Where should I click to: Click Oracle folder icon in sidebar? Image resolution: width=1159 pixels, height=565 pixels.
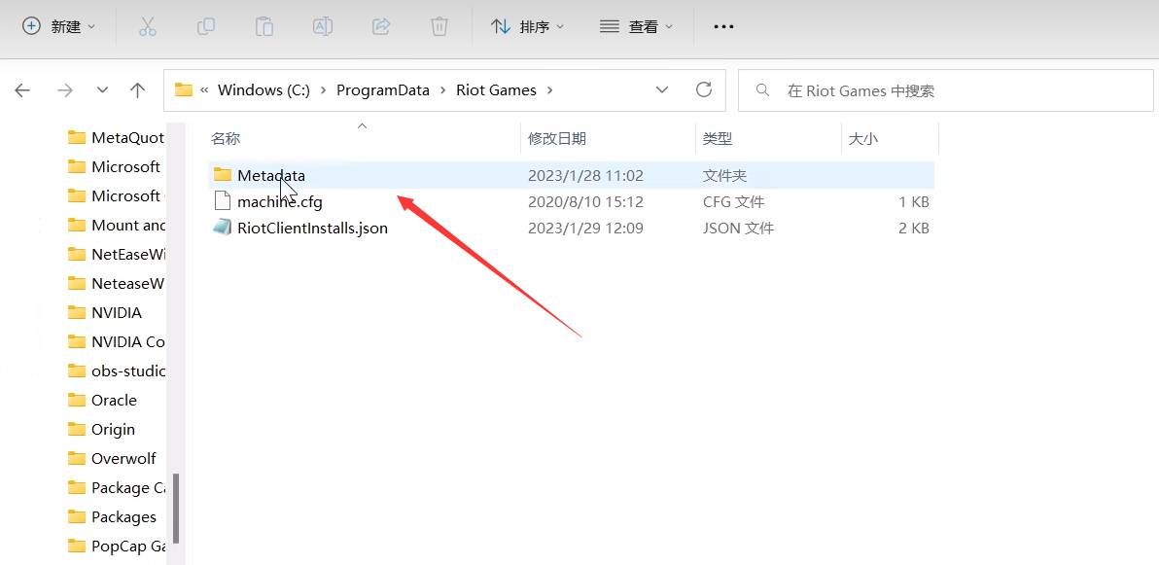pos(77,400)
